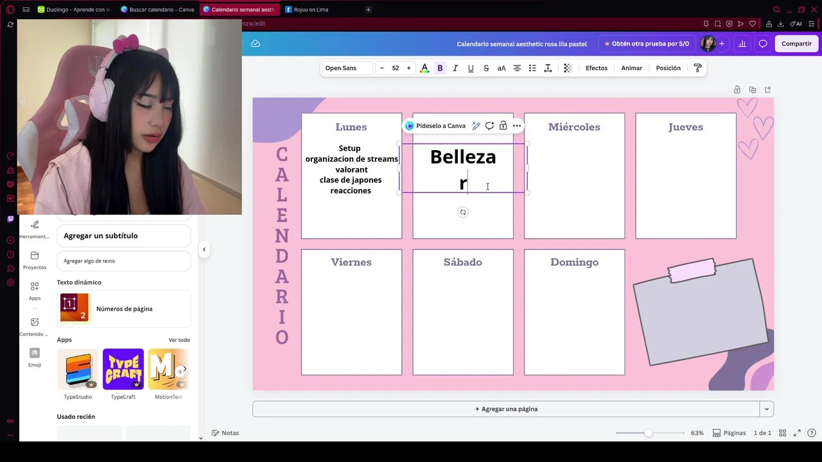Open grid view icon in bottom bar

(x=782, y=433)
